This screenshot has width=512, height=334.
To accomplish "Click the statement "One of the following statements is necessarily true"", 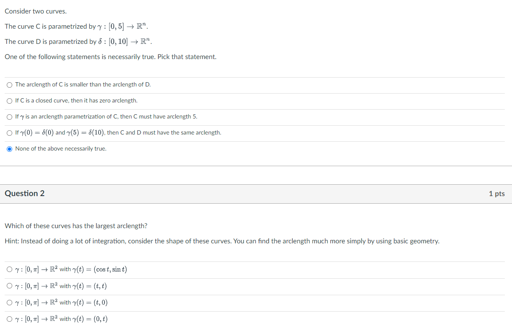I will tap(110, 57).
